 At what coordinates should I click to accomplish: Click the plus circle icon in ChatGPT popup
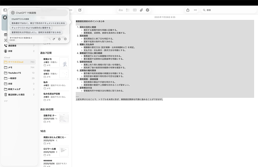(65, 39)
